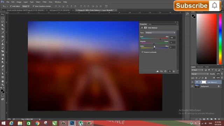Select the Crop tool
The width and height of the screenshot is (224, 126).
(x=2, y=29)
